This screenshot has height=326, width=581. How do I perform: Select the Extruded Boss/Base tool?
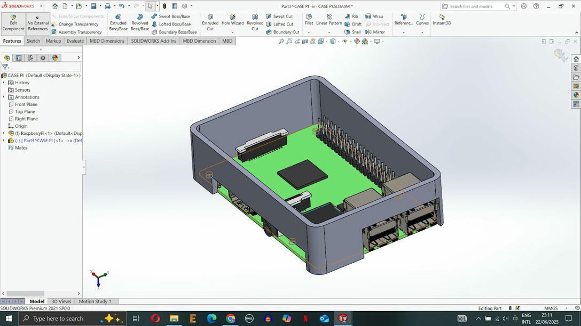[118, 23]
